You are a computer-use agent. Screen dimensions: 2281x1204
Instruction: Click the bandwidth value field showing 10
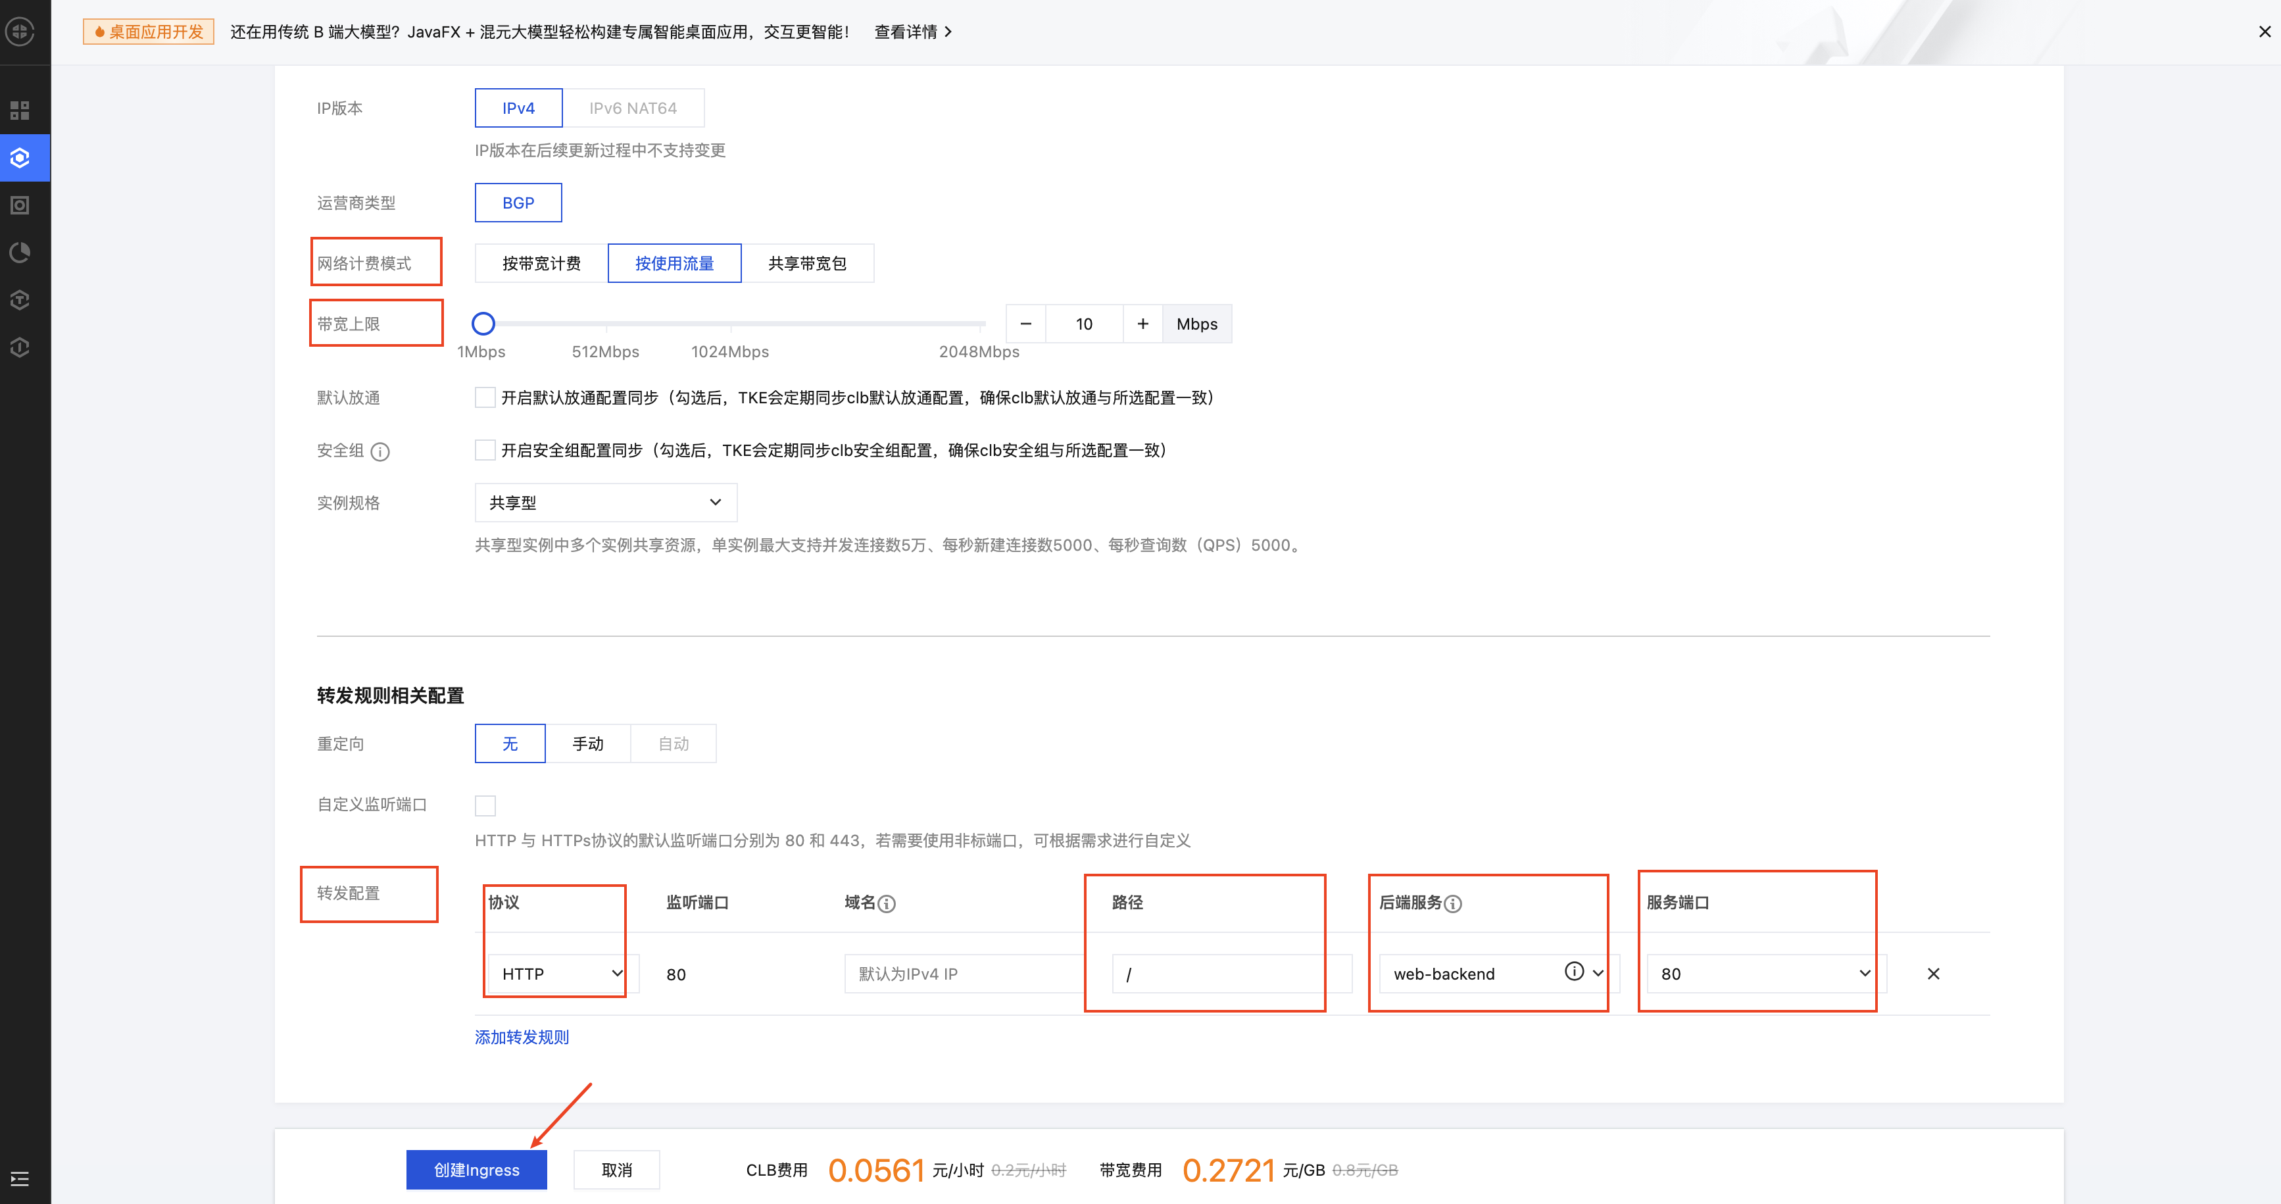click(x=1085, y=324)
